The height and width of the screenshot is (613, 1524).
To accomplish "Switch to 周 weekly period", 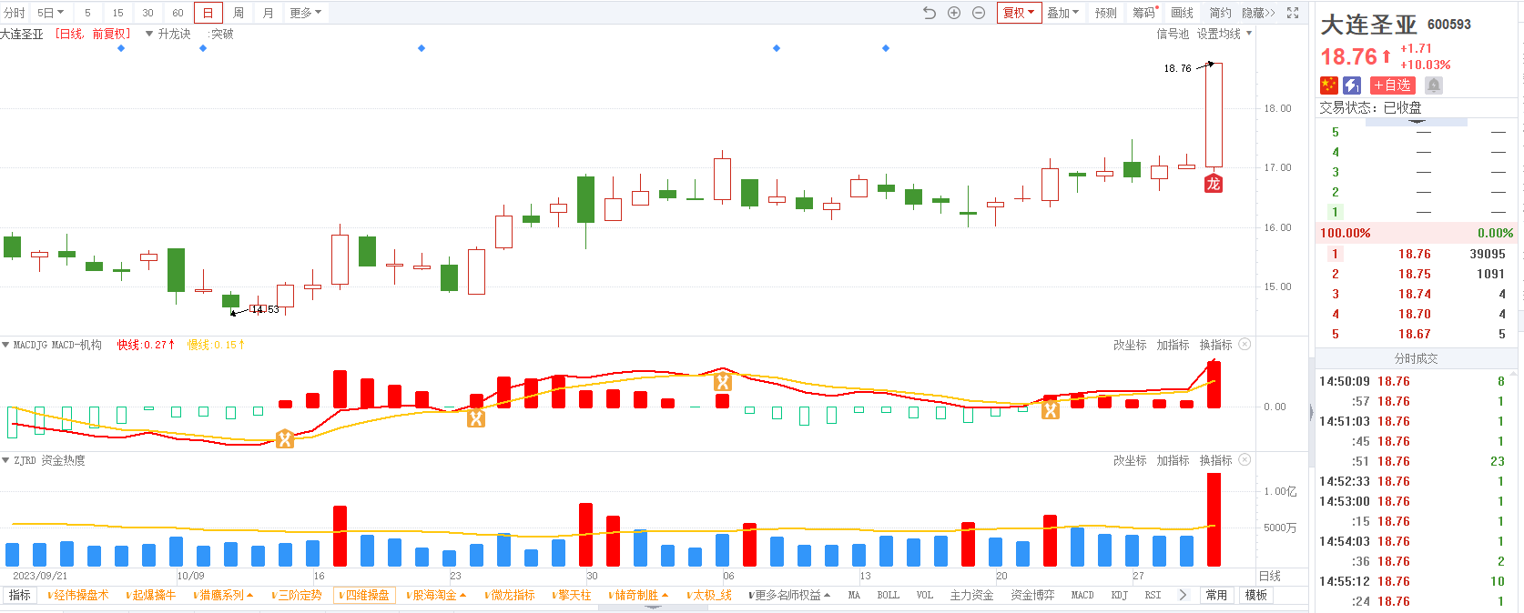I will pyautogui.click(x=239, y=13).
